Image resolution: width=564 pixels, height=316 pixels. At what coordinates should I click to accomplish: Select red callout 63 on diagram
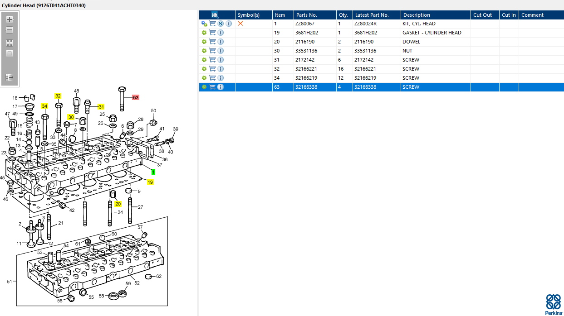pos(136,97)
